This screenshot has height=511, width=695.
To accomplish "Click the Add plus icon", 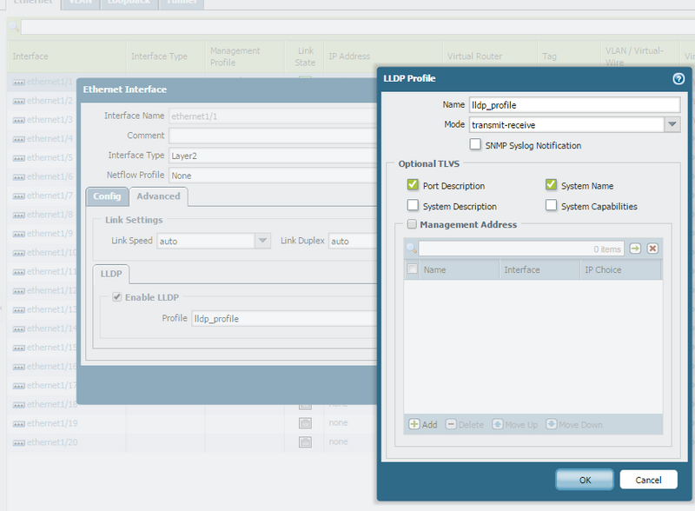I will point(414,424).
